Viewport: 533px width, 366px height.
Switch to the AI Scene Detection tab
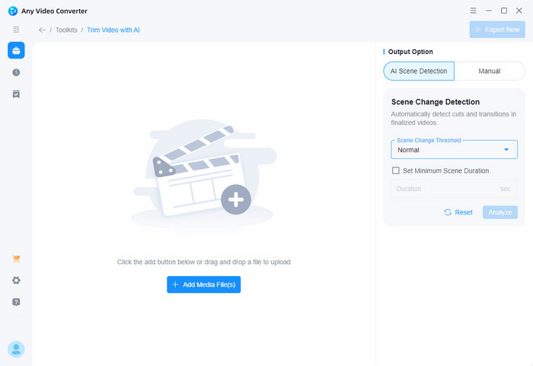pos(419,71)
